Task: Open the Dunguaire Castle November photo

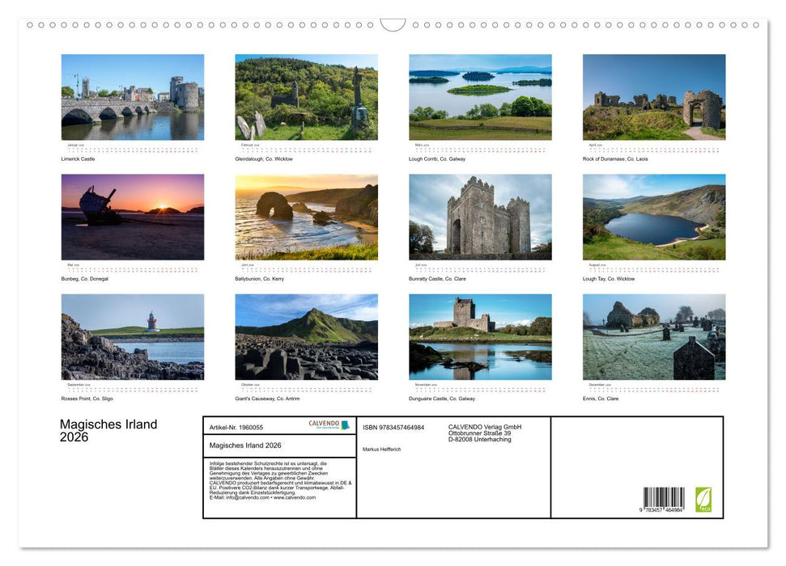Action: pyautogui.click(x=479, y=336)
